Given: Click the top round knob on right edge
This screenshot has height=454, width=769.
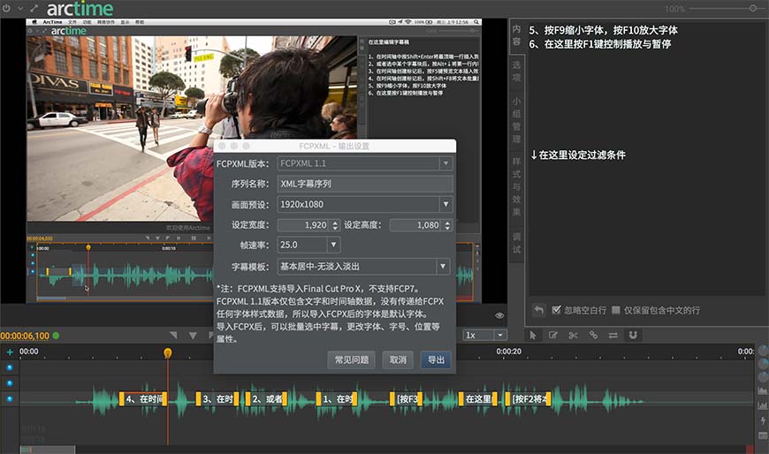Looking at the screenshot, I should click(763, 350).
